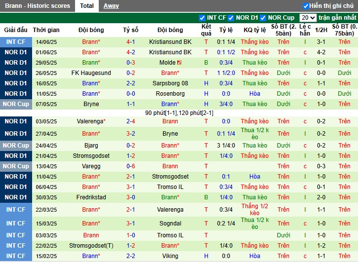This screenshot has height=262, width=358.
Task: Open the 4-2 score on 01/06/25
Action: [130, 52]
